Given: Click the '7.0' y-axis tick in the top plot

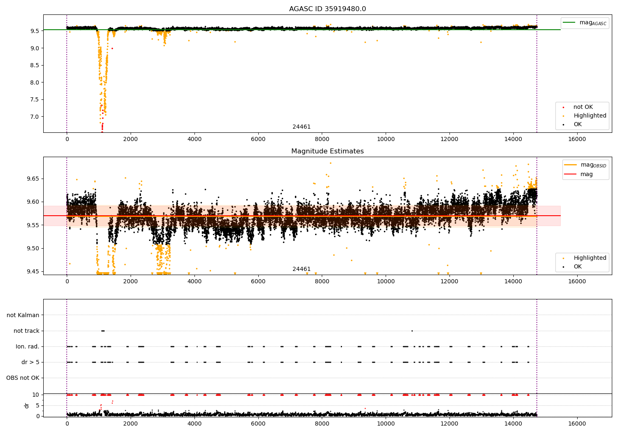Looking at the screenshot, I should click(x=35, y=117).
